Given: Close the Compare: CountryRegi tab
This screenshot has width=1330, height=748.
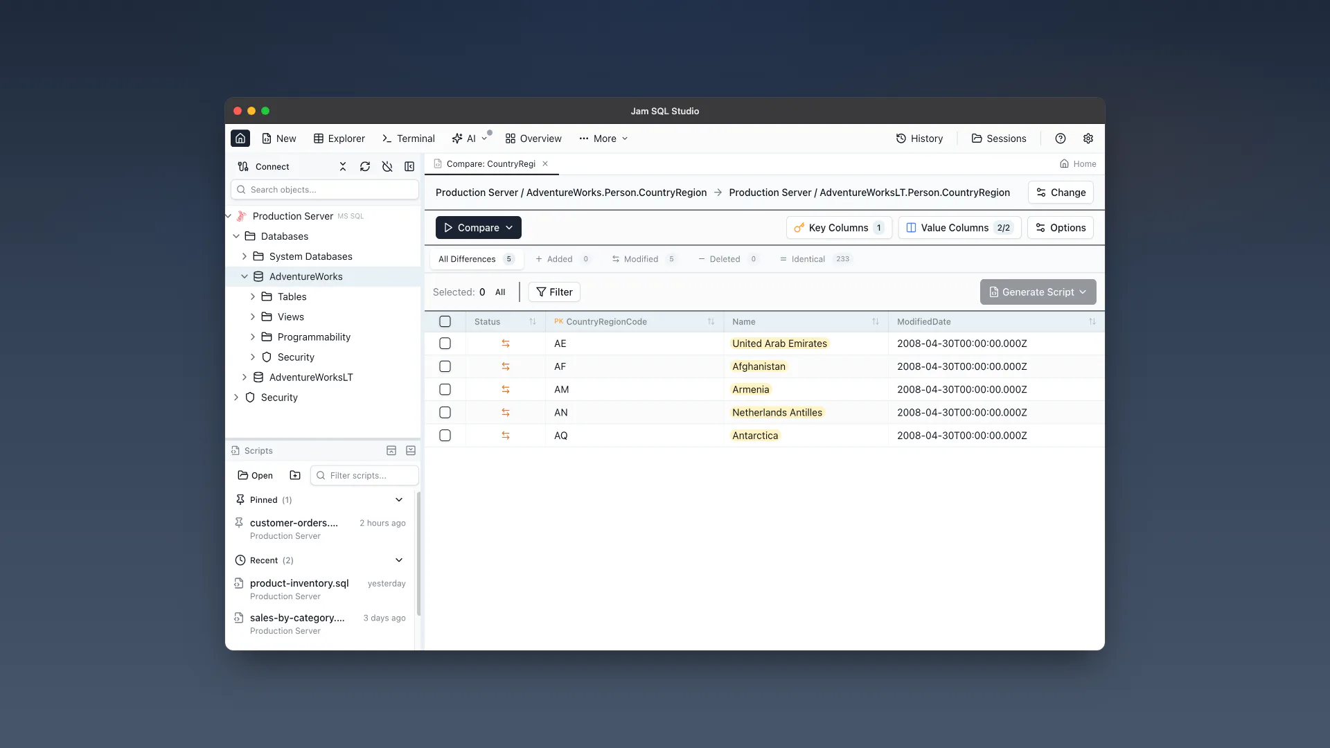Looking at the screenshot, I should click(x=545, y=164).
